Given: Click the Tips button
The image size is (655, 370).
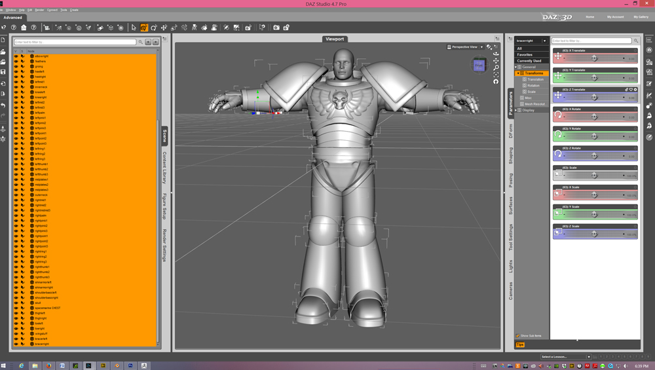Looking at the screenshot, I should (520, 344).
